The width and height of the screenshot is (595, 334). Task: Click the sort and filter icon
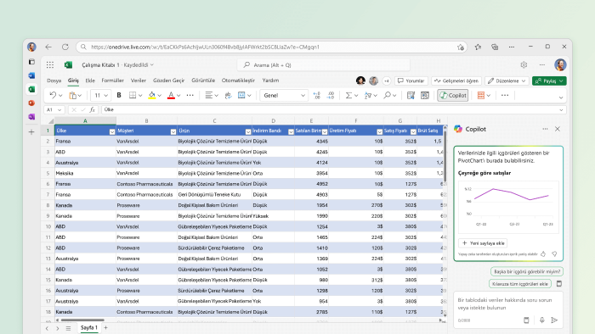coord(368,95)
